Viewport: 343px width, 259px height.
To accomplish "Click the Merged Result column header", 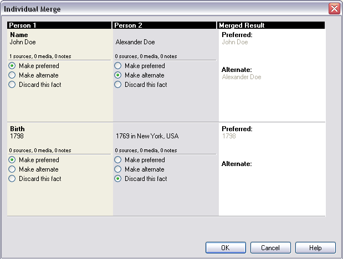I will coord(272,25).
